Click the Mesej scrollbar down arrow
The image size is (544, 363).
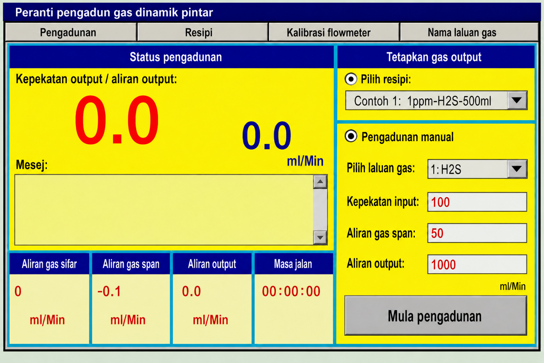[x=320, y=238]
